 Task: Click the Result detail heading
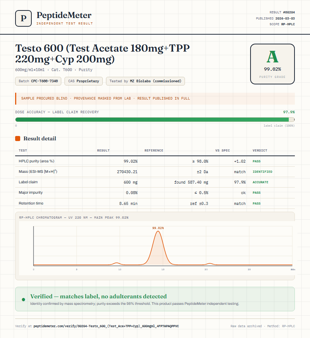(40, 139)
